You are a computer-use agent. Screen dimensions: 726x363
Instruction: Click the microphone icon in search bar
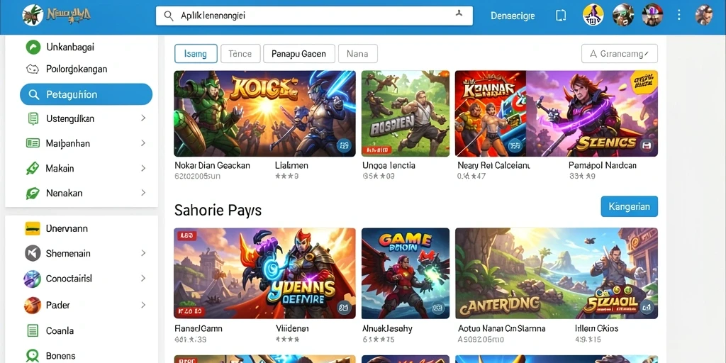pyautogui.click(x=459, y=14)
